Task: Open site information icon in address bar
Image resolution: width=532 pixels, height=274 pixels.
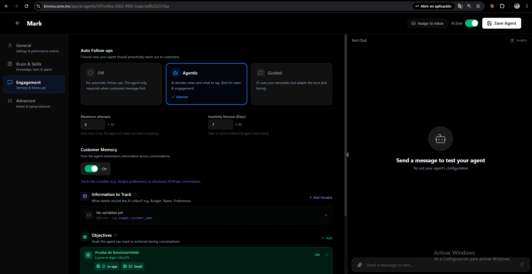Action: (x=39, y=6)
